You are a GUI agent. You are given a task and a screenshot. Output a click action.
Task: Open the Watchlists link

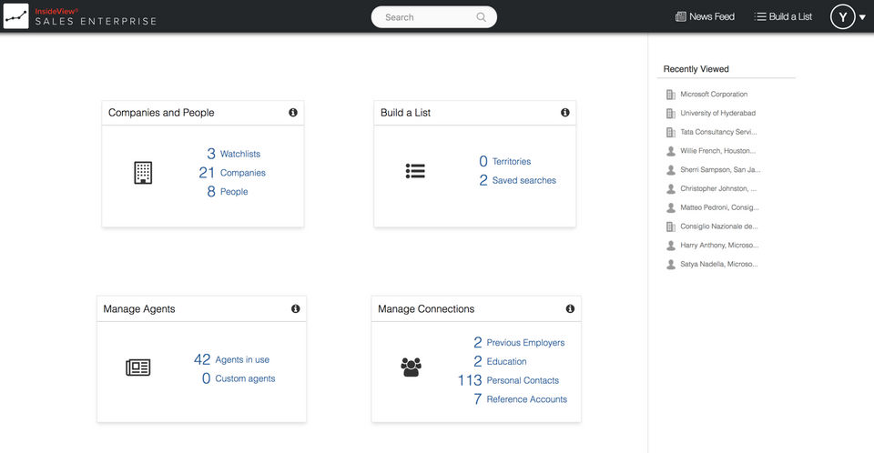[x=239, y=155]
